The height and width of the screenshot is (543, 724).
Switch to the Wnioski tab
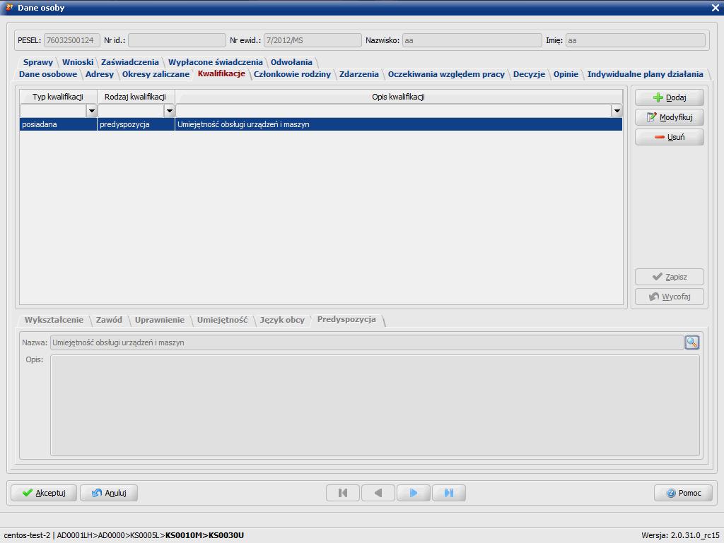click(78, 61)
